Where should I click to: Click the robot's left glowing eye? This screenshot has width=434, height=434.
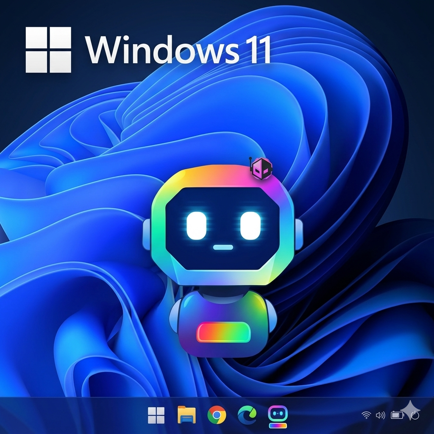tap(197, 225)
